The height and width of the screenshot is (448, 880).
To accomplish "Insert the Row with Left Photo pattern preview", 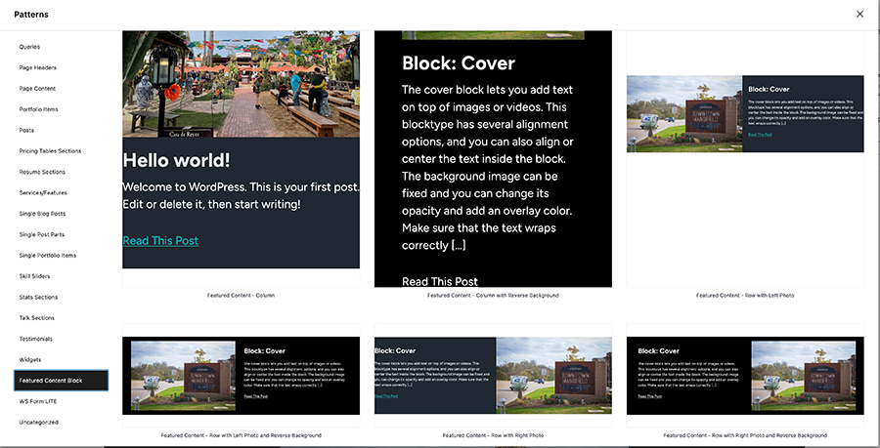I will pyautogui.click(x=745, y=159).
